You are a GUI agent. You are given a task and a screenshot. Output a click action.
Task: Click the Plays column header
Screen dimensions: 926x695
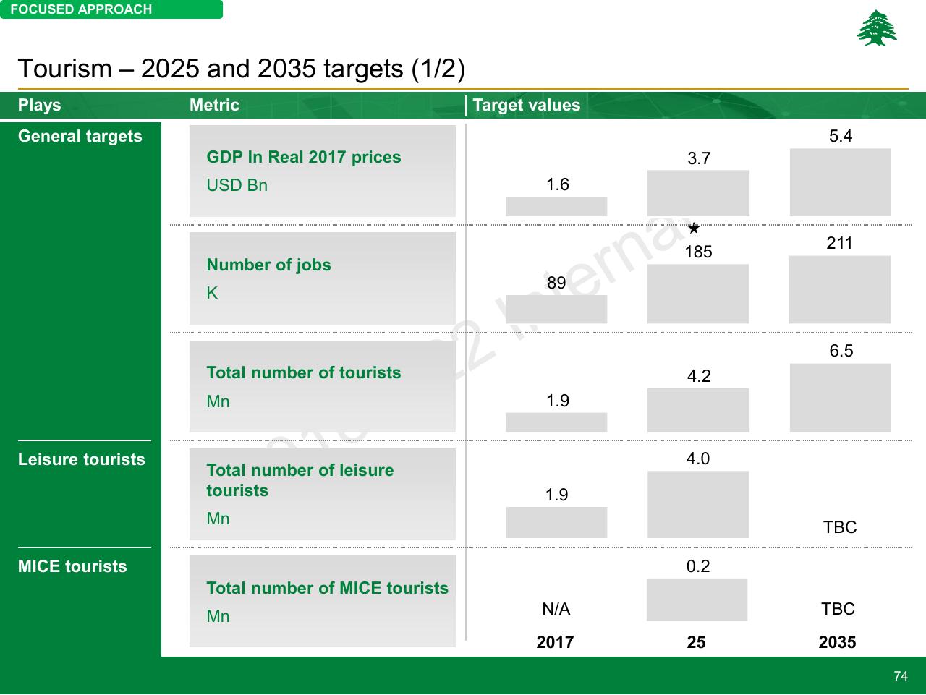(40, 105)
